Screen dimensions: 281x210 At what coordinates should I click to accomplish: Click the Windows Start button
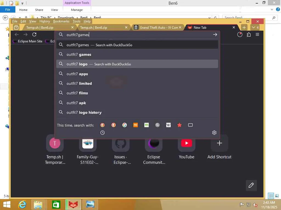point(7,205)
